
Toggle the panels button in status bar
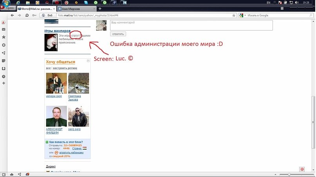pos(4,175)
